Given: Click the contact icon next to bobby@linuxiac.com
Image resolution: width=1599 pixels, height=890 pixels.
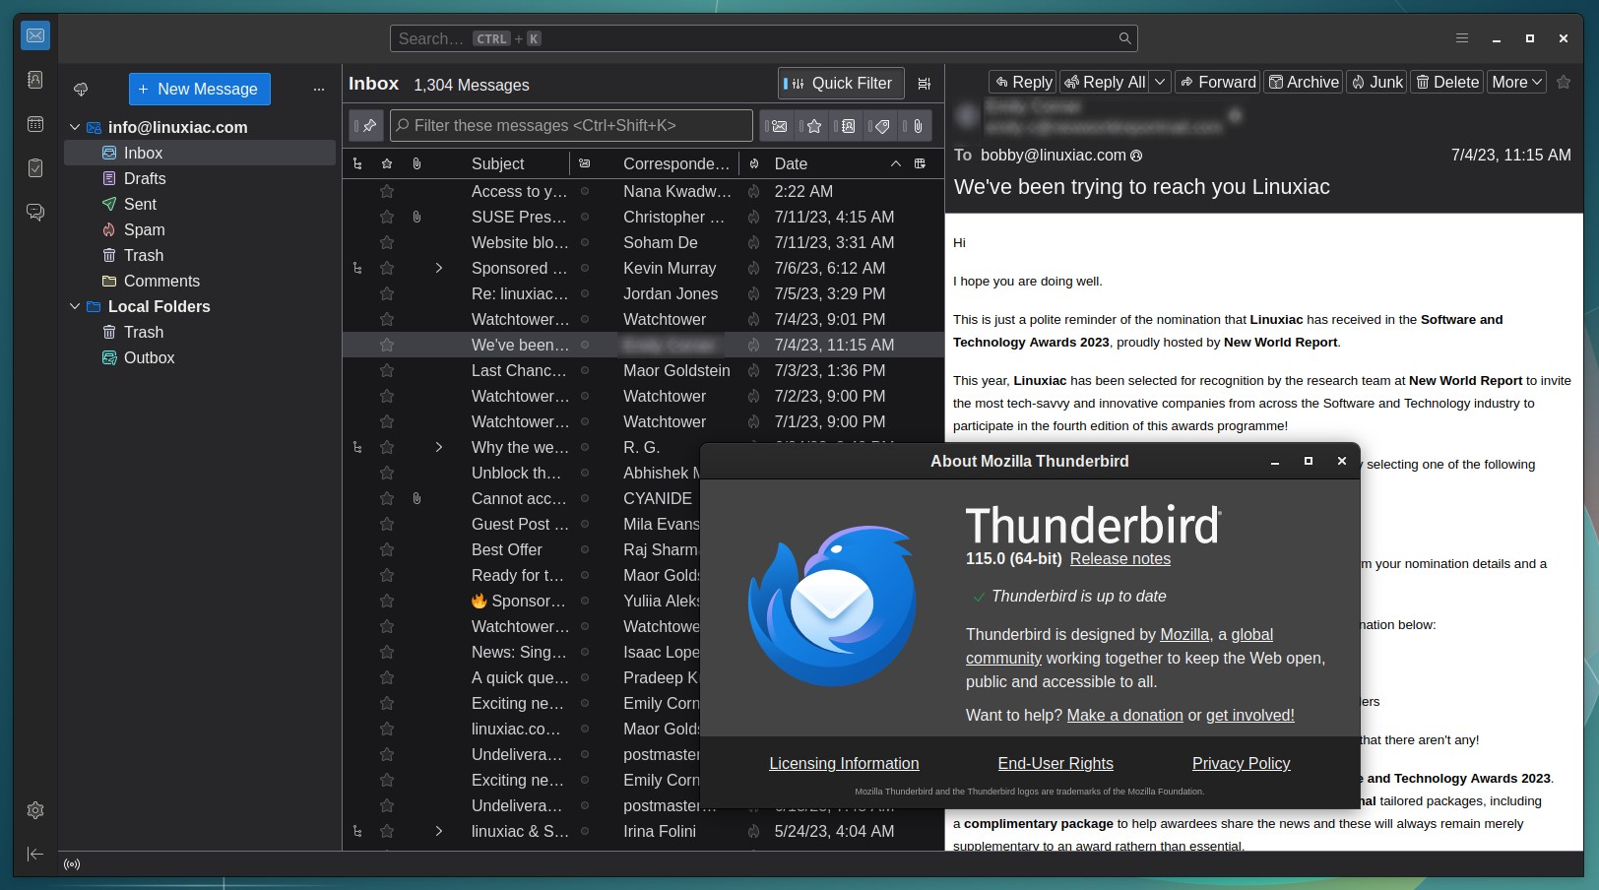Looking at the screenshot, I should coord(1136,156).
